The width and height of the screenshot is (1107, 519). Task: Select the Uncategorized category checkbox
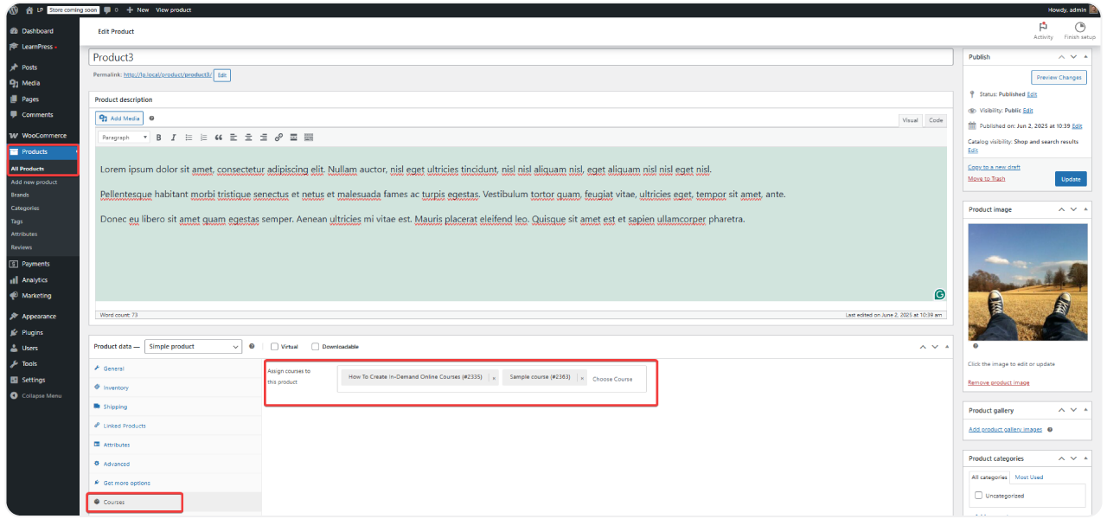(978, 495)
